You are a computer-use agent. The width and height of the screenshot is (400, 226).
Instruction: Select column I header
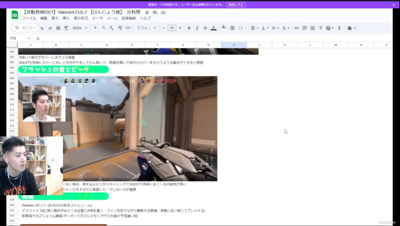tap(234, 45)
